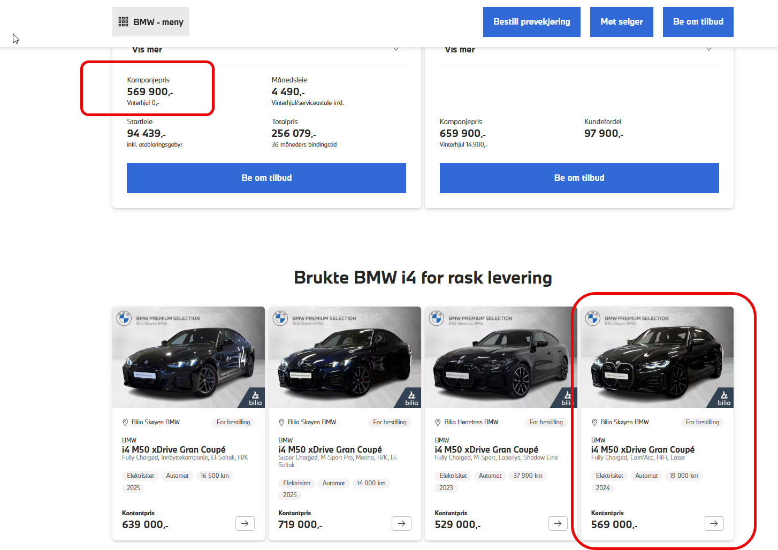
Task: Click the 2024 year tag
Action: tap(602, 488)
